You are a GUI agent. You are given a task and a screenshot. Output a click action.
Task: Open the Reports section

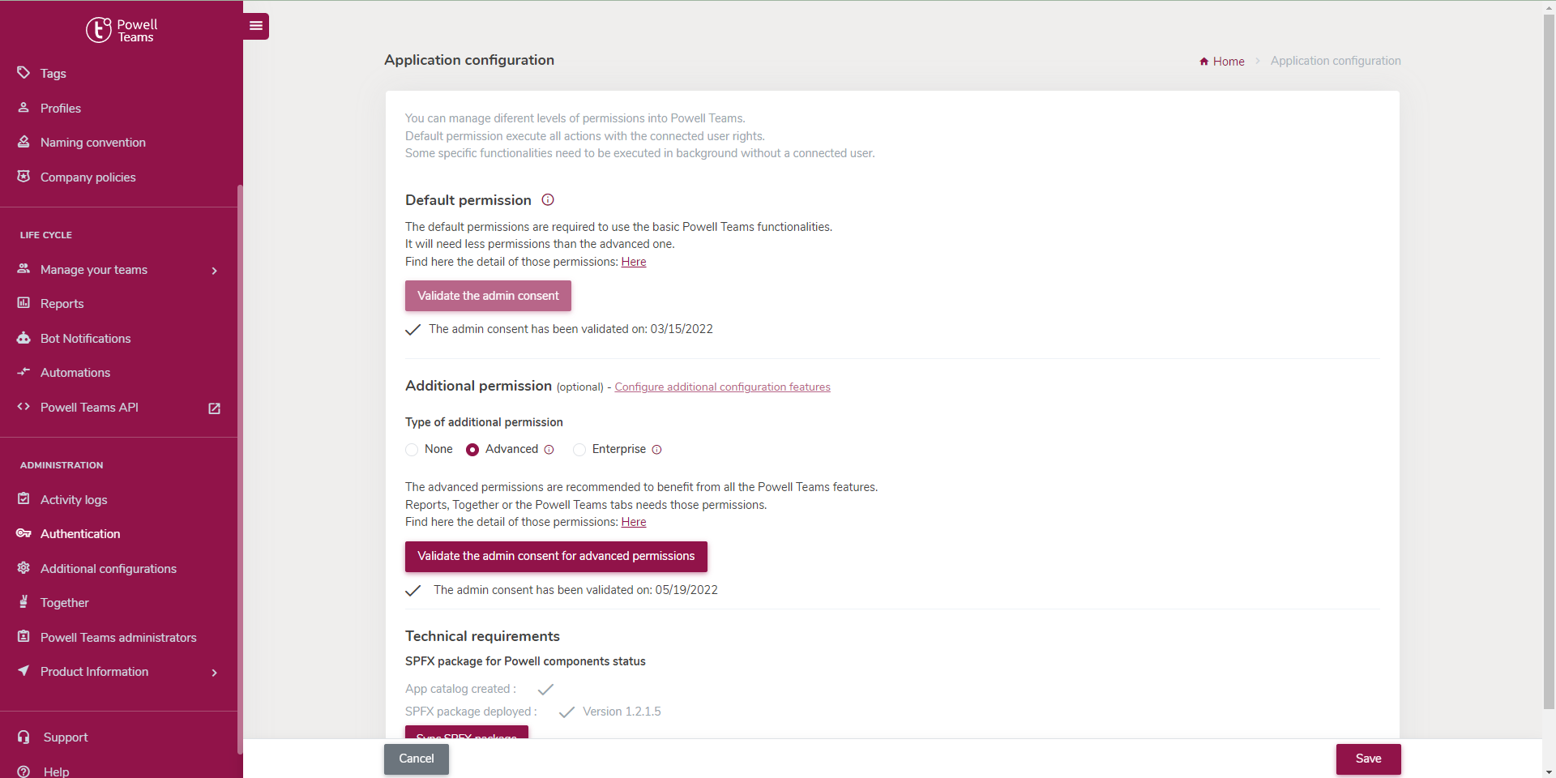coord(62,303)
